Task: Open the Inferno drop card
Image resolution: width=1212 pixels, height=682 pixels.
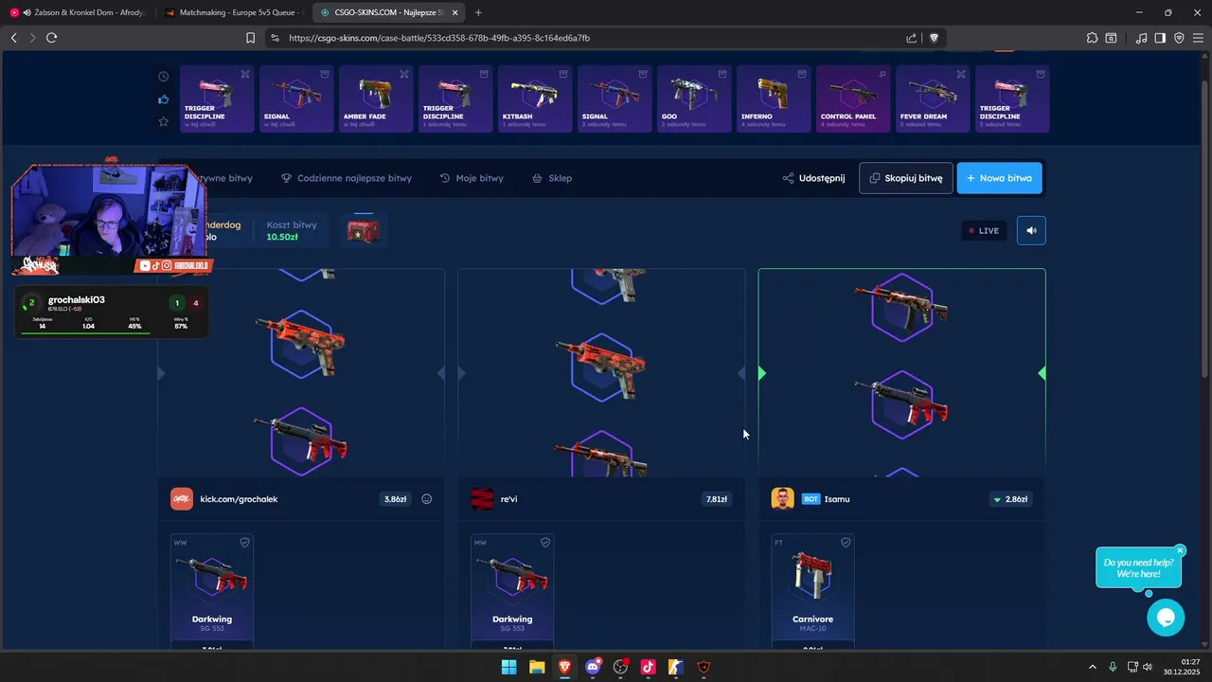Action: (773, 99)
